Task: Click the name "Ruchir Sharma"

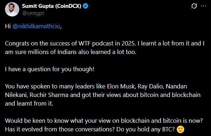Action: 49,95
